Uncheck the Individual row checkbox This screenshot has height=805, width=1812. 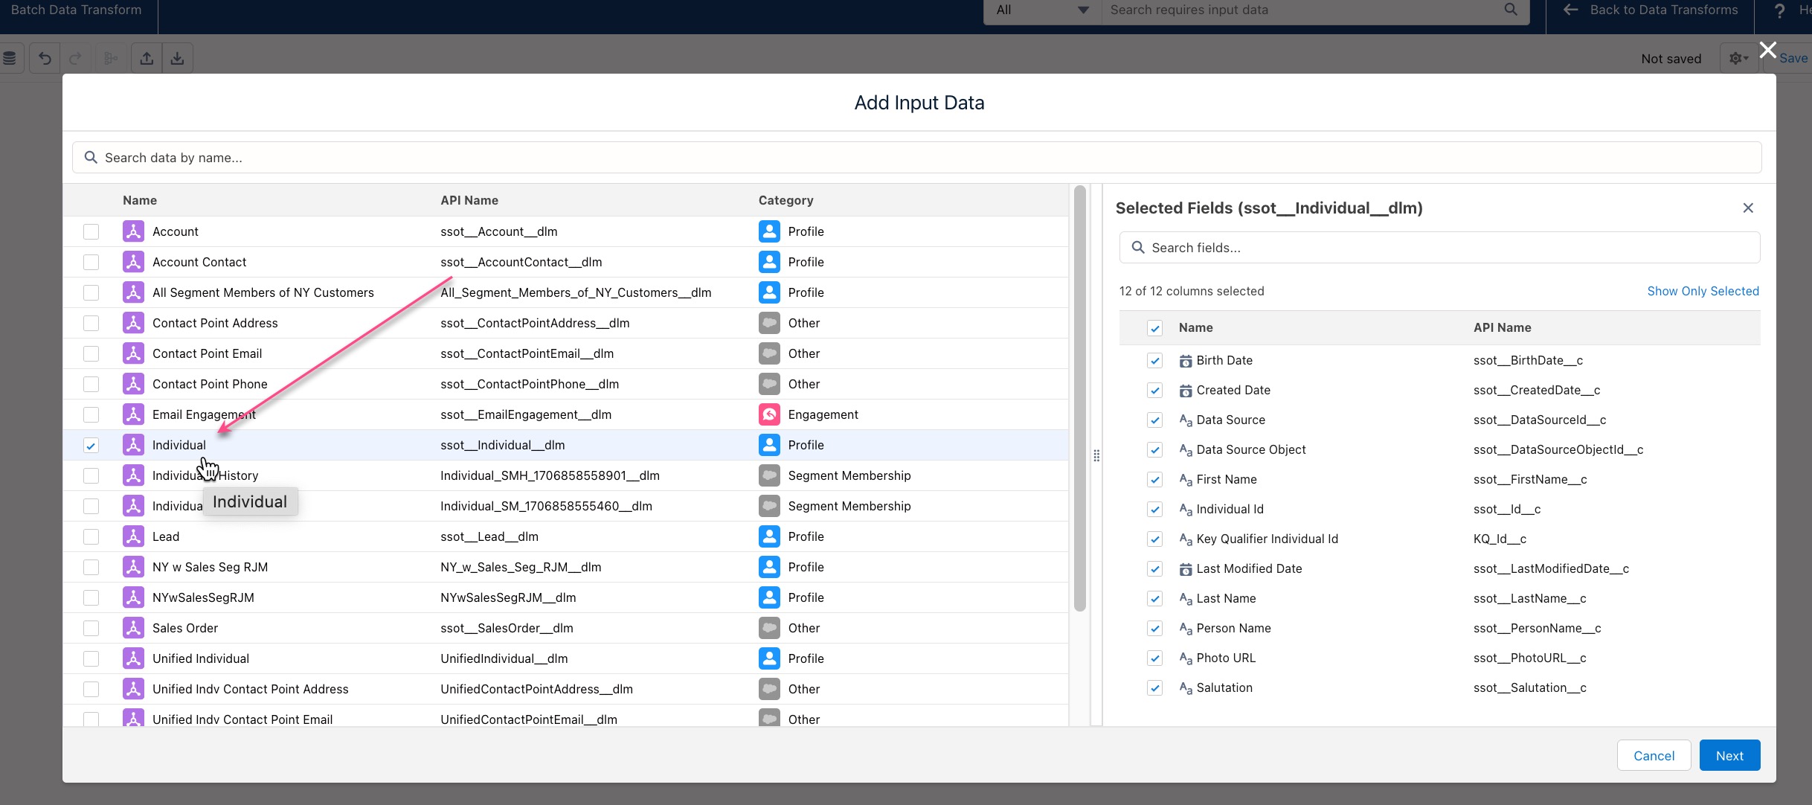91,446
